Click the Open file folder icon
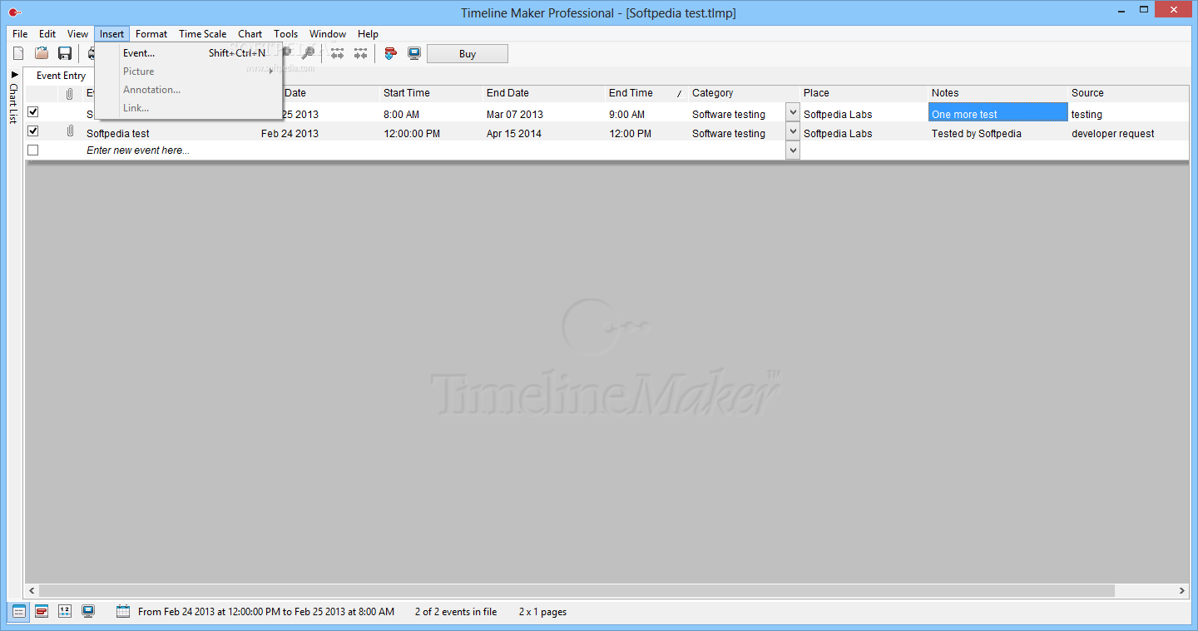This screenshot has height=631, width=1198. [42, 53]
